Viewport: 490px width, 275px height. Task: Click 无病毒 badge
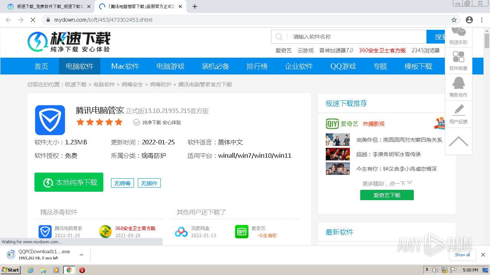click(x=122, y=183)
